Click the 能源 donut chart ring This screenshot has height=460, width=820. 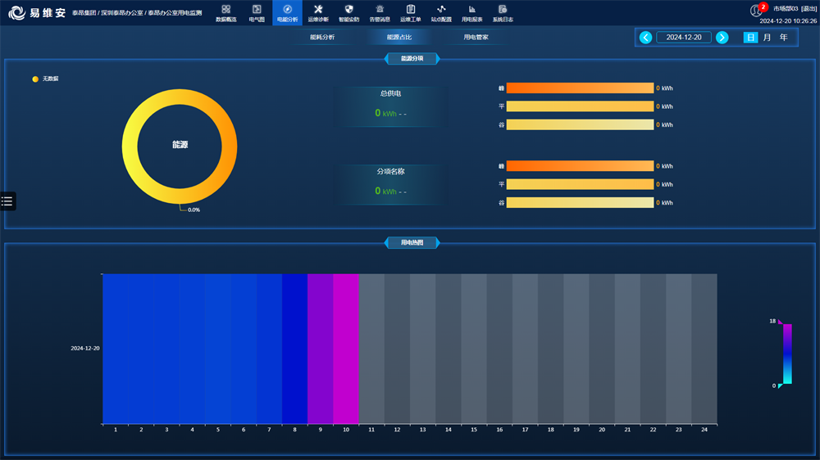coord(130,147)
